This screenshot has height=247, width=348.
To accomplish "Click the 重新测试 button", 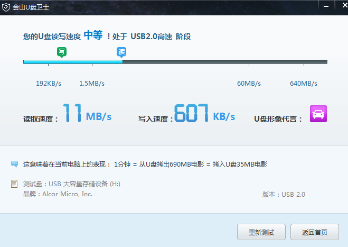I will click(261, 232).
